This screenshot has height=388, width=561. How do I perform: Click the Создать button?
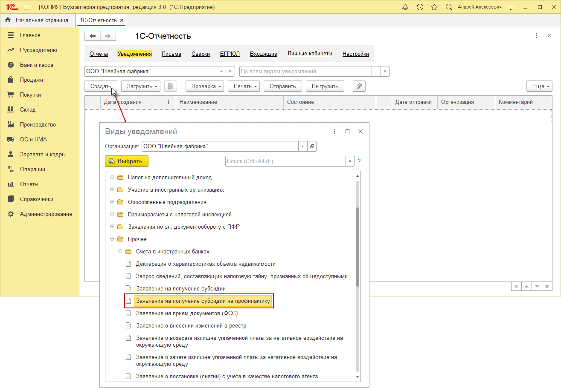pos(101,86)
